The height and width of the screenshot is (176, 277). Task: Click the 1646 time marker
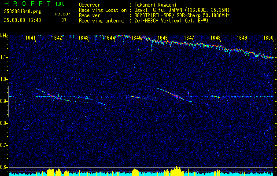tap(163, 37)
